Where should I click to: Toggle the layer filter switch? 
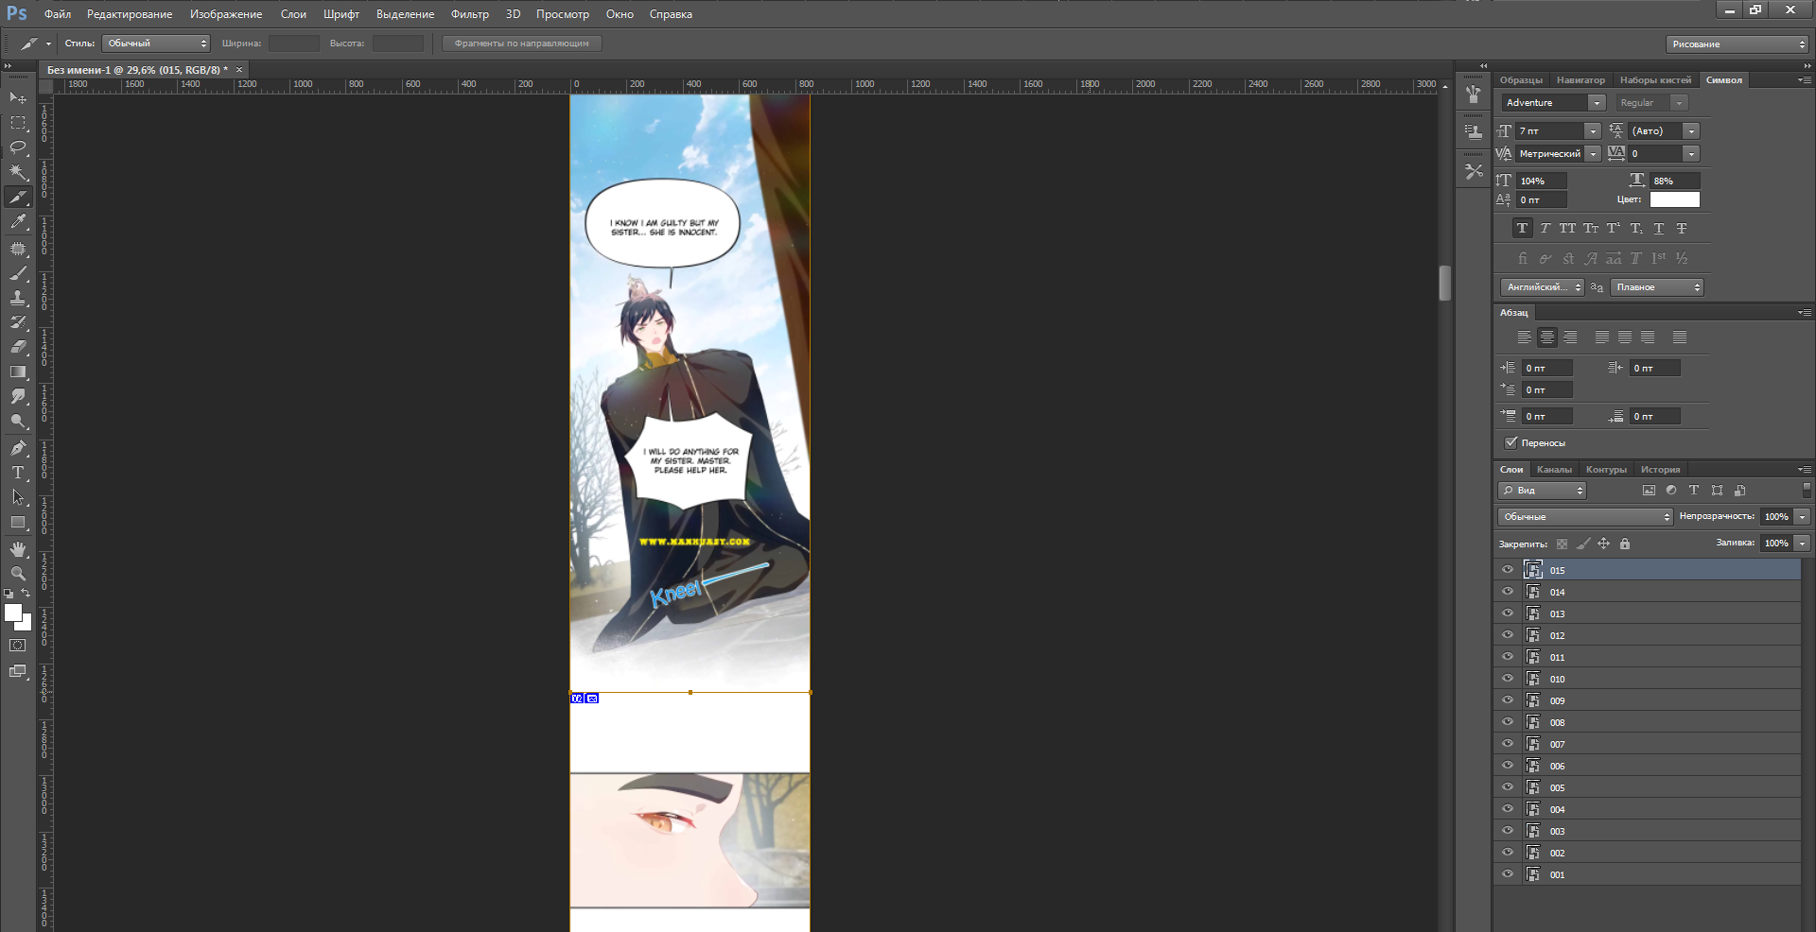[x=1807, y=490]
